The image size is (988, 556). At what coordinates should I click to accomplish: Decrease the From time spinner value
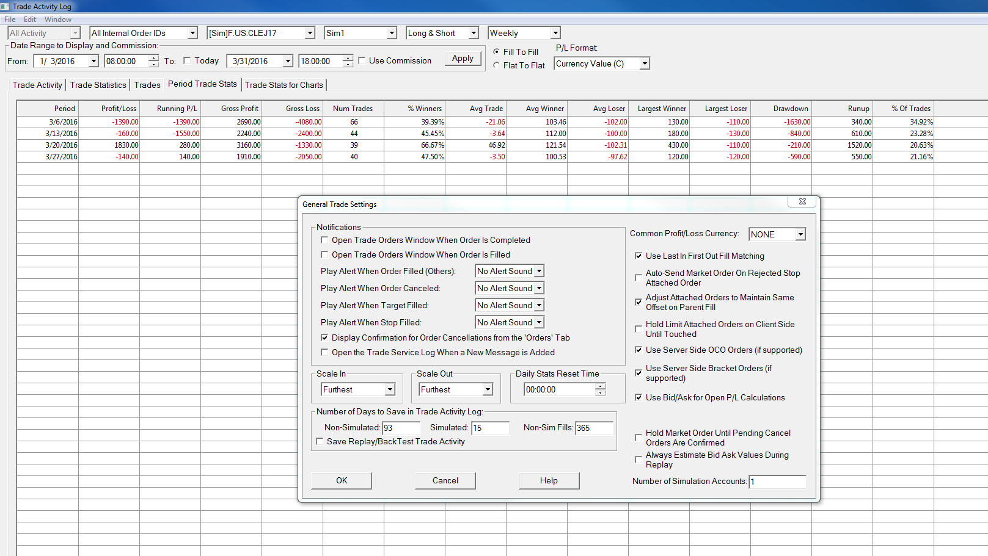[153, 64]
